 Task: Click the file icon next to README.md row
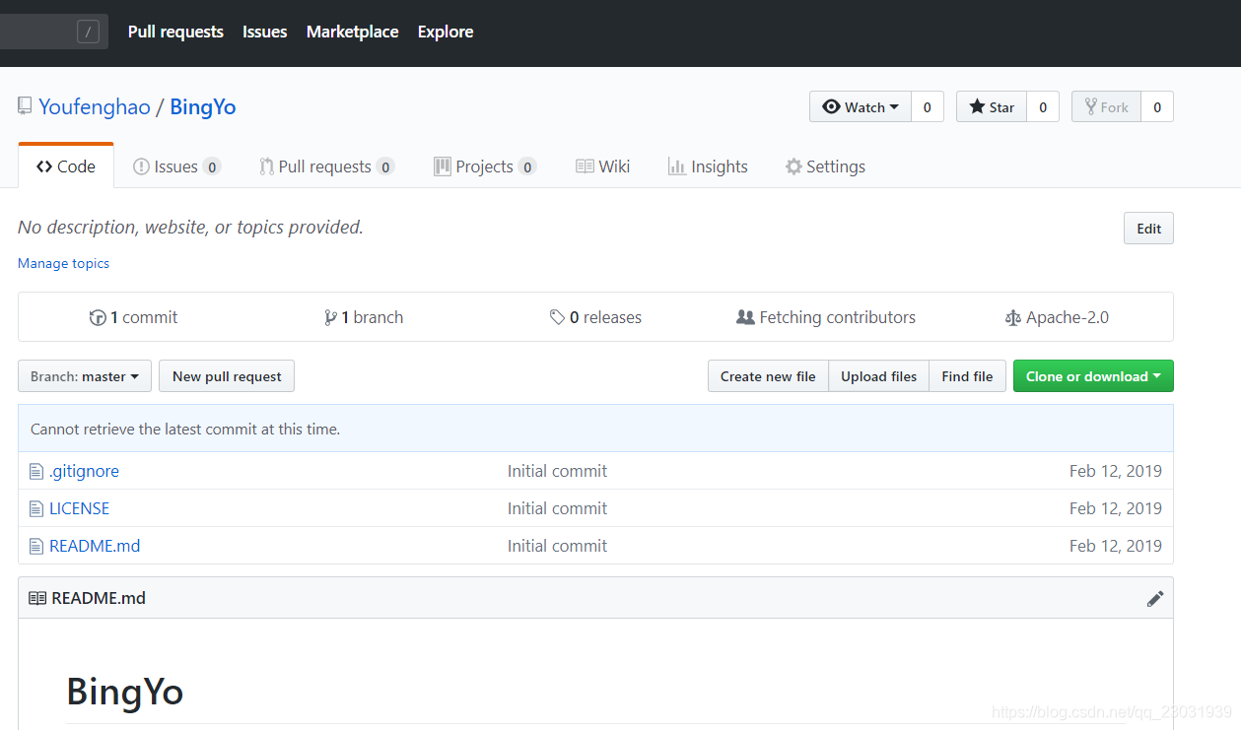click(x=36, y=546)
